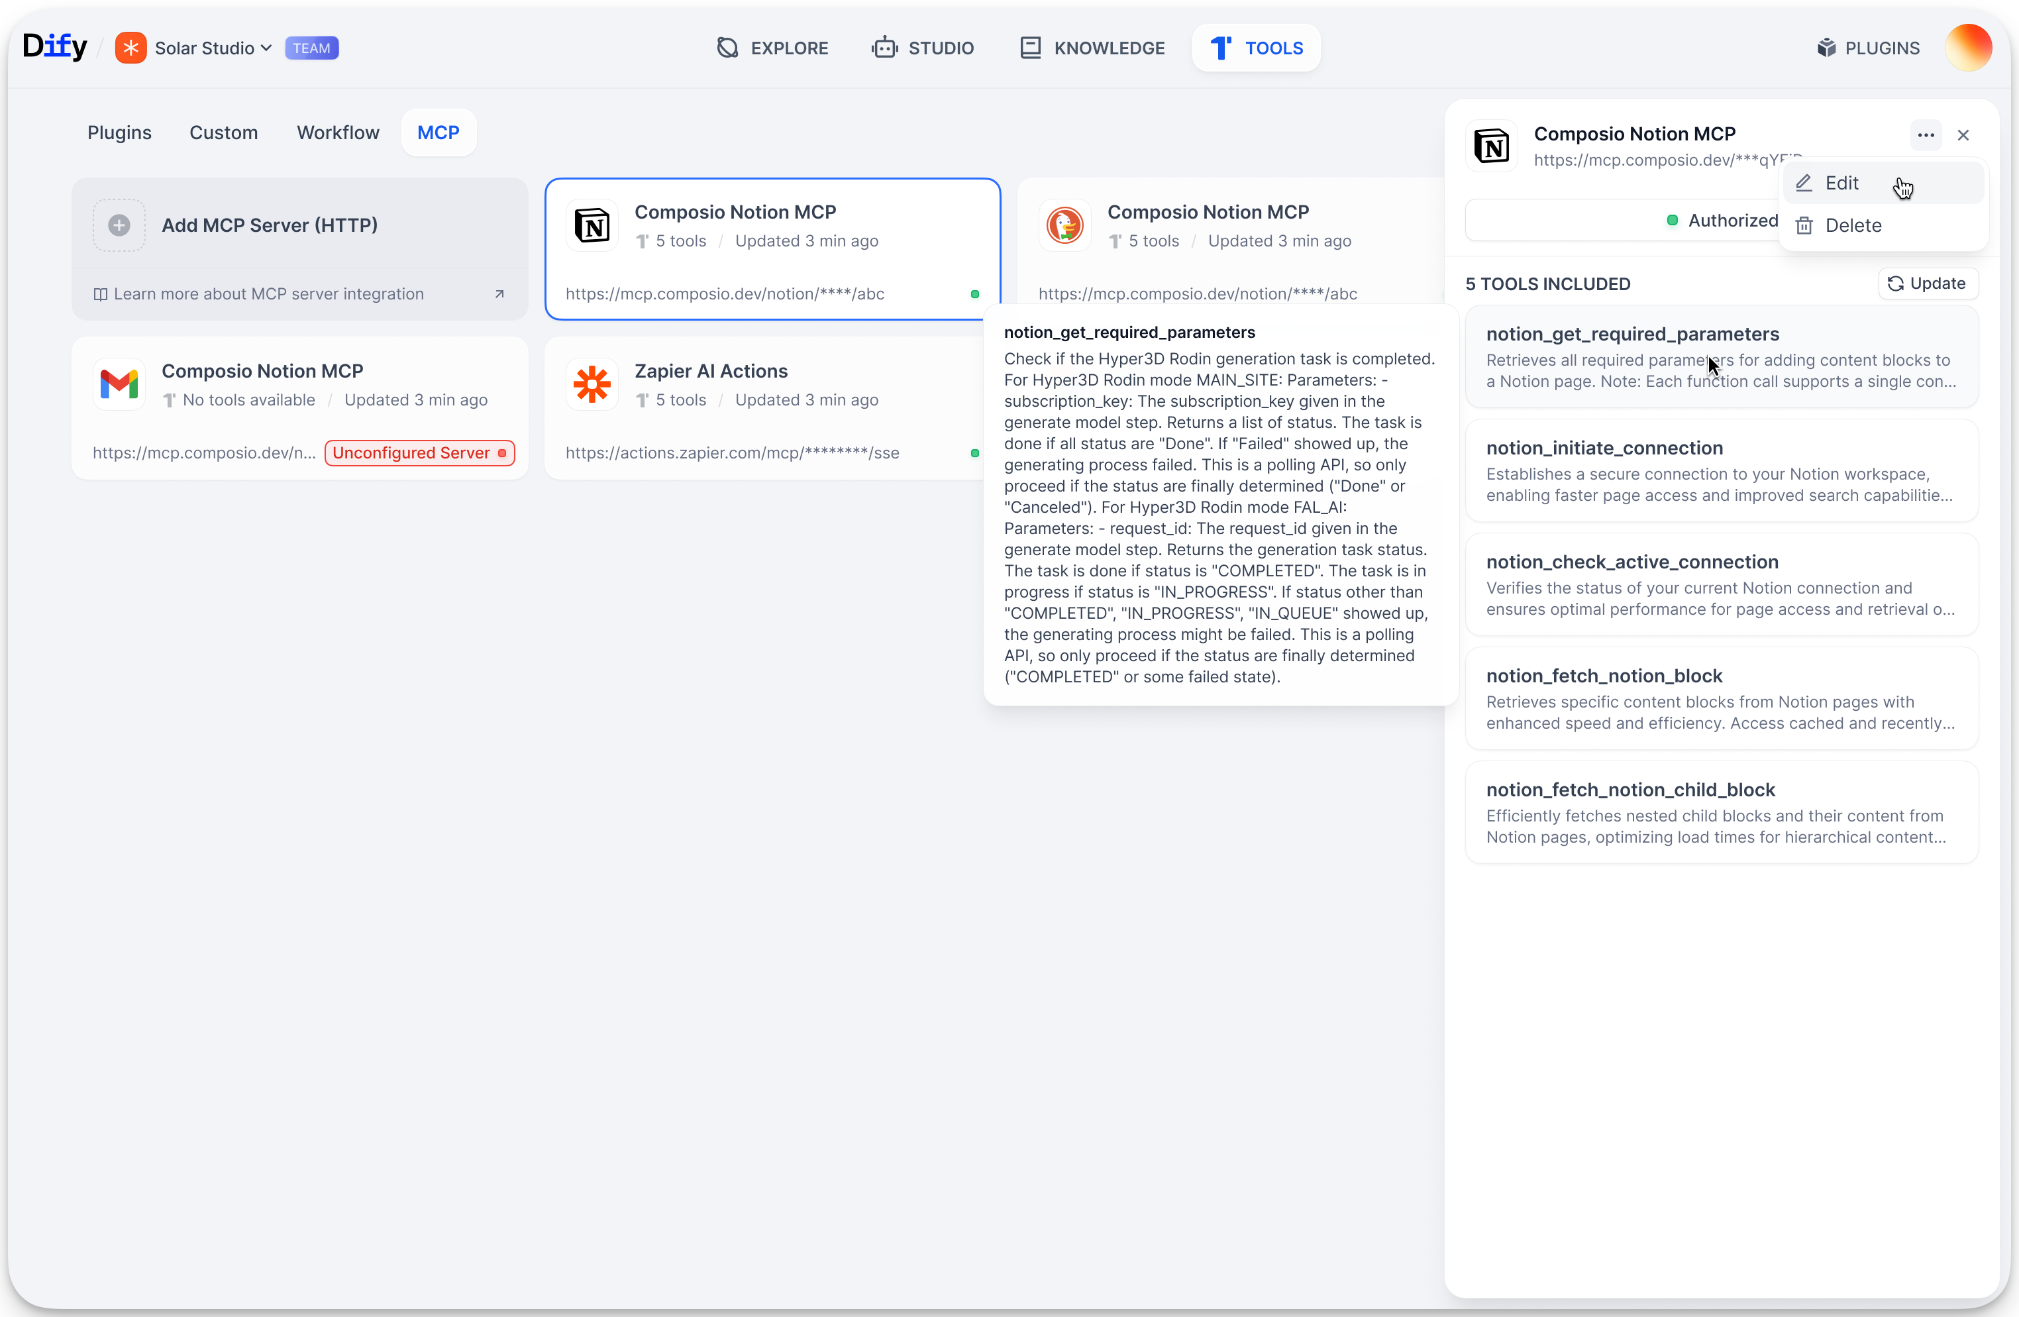Open the Studio section
2019x1317 pixels.
point(923,48)
